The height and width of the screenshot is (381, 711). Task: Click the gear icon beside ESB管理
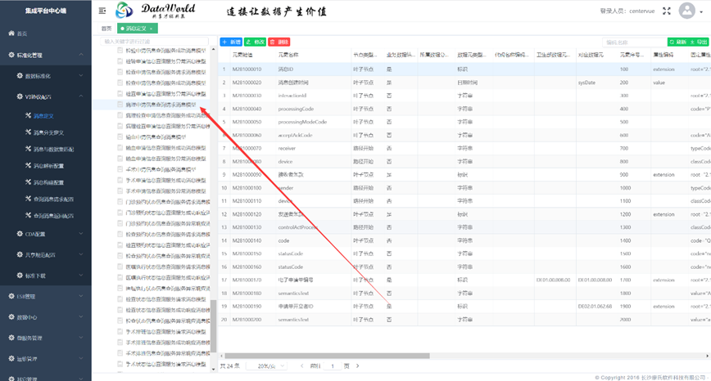click(11, 296)
